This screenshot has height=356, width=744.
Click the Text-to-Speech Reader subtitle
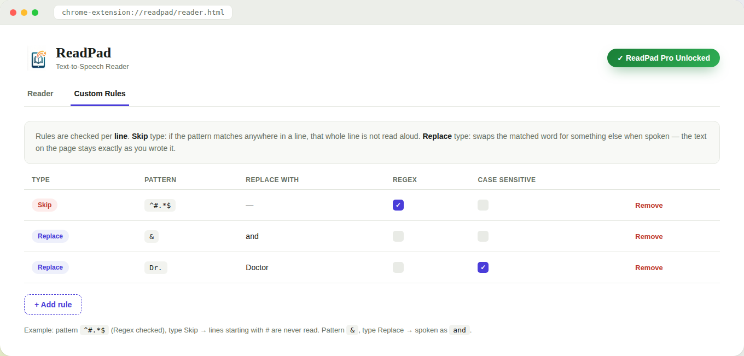tap(92, 67)
